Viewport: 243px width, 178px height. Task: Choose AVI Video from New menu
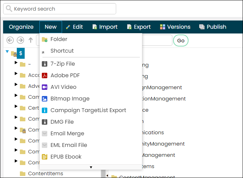coord(91,87)
